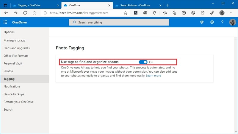Open OneDrive help question mark

tap(222, 22)
